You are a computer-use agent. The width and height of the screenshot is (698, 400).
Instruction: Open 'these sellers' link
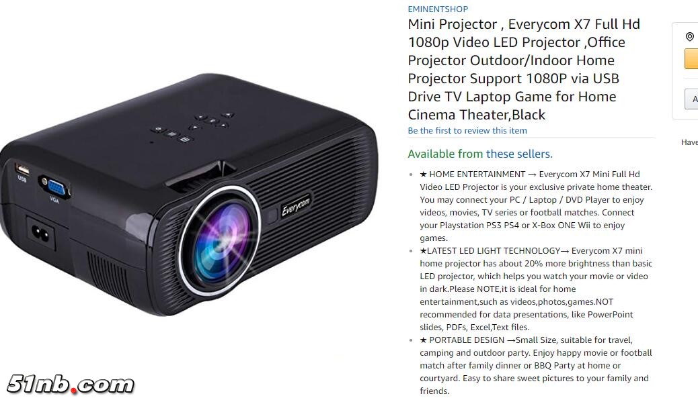[519, 154]
